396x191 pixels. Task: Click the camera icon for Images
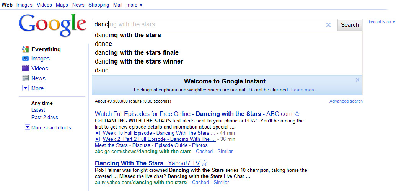[26, 59]
